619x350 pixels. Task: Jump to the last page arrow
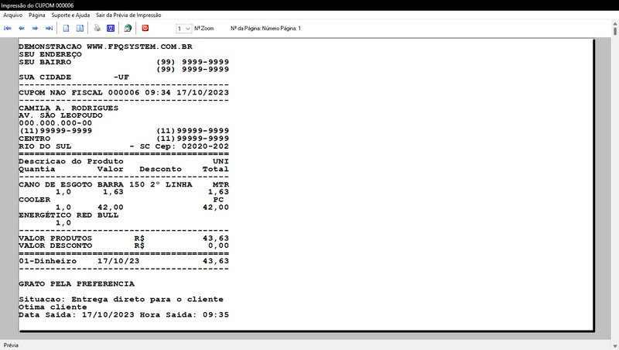(x=49, y=28)
